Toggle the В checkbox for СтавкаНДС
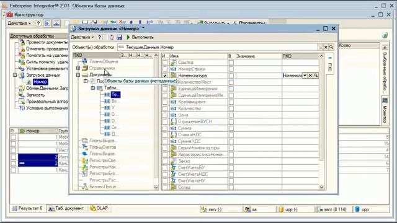This screenshot has width=397, height=223. pyautogui.click(x=231, y=135)
